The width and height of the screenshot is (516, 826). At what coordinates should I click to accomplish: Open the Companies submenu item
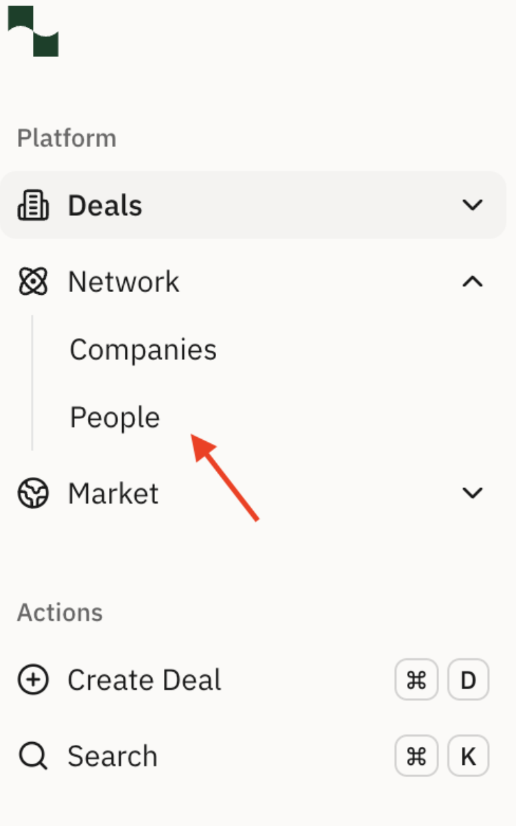point(143,350)
